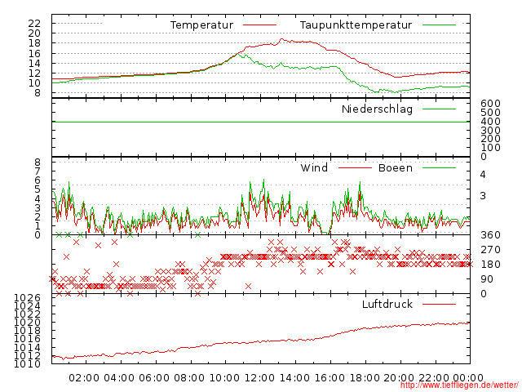Click the 12:00 time axis label
Screen dimensions: 522x392
tap(259, 378)
